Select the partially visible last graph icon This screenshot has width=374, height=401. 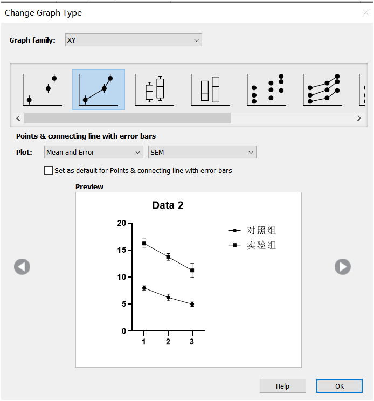364,89
